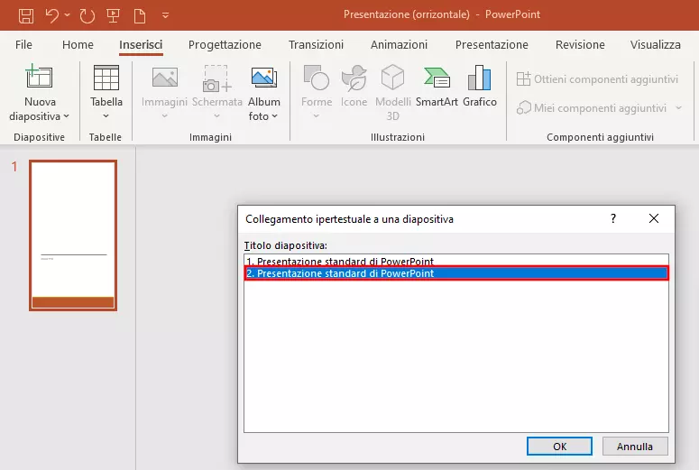Expand the Undo history dropdown arrow
Screen dimensions: 699x470
pos(67,16)
